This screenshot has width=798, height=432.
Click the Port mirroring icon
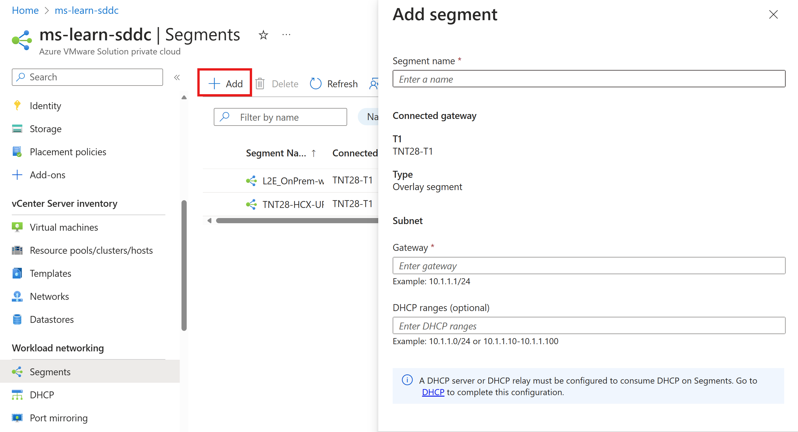tap(17, 418)
